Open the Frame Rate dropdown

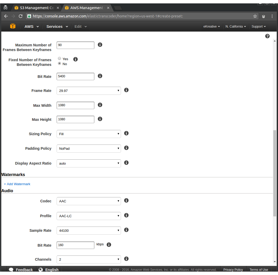coord(89,91)
